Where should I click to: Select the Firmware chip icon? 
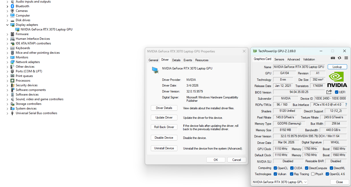(x=12, y=34)
